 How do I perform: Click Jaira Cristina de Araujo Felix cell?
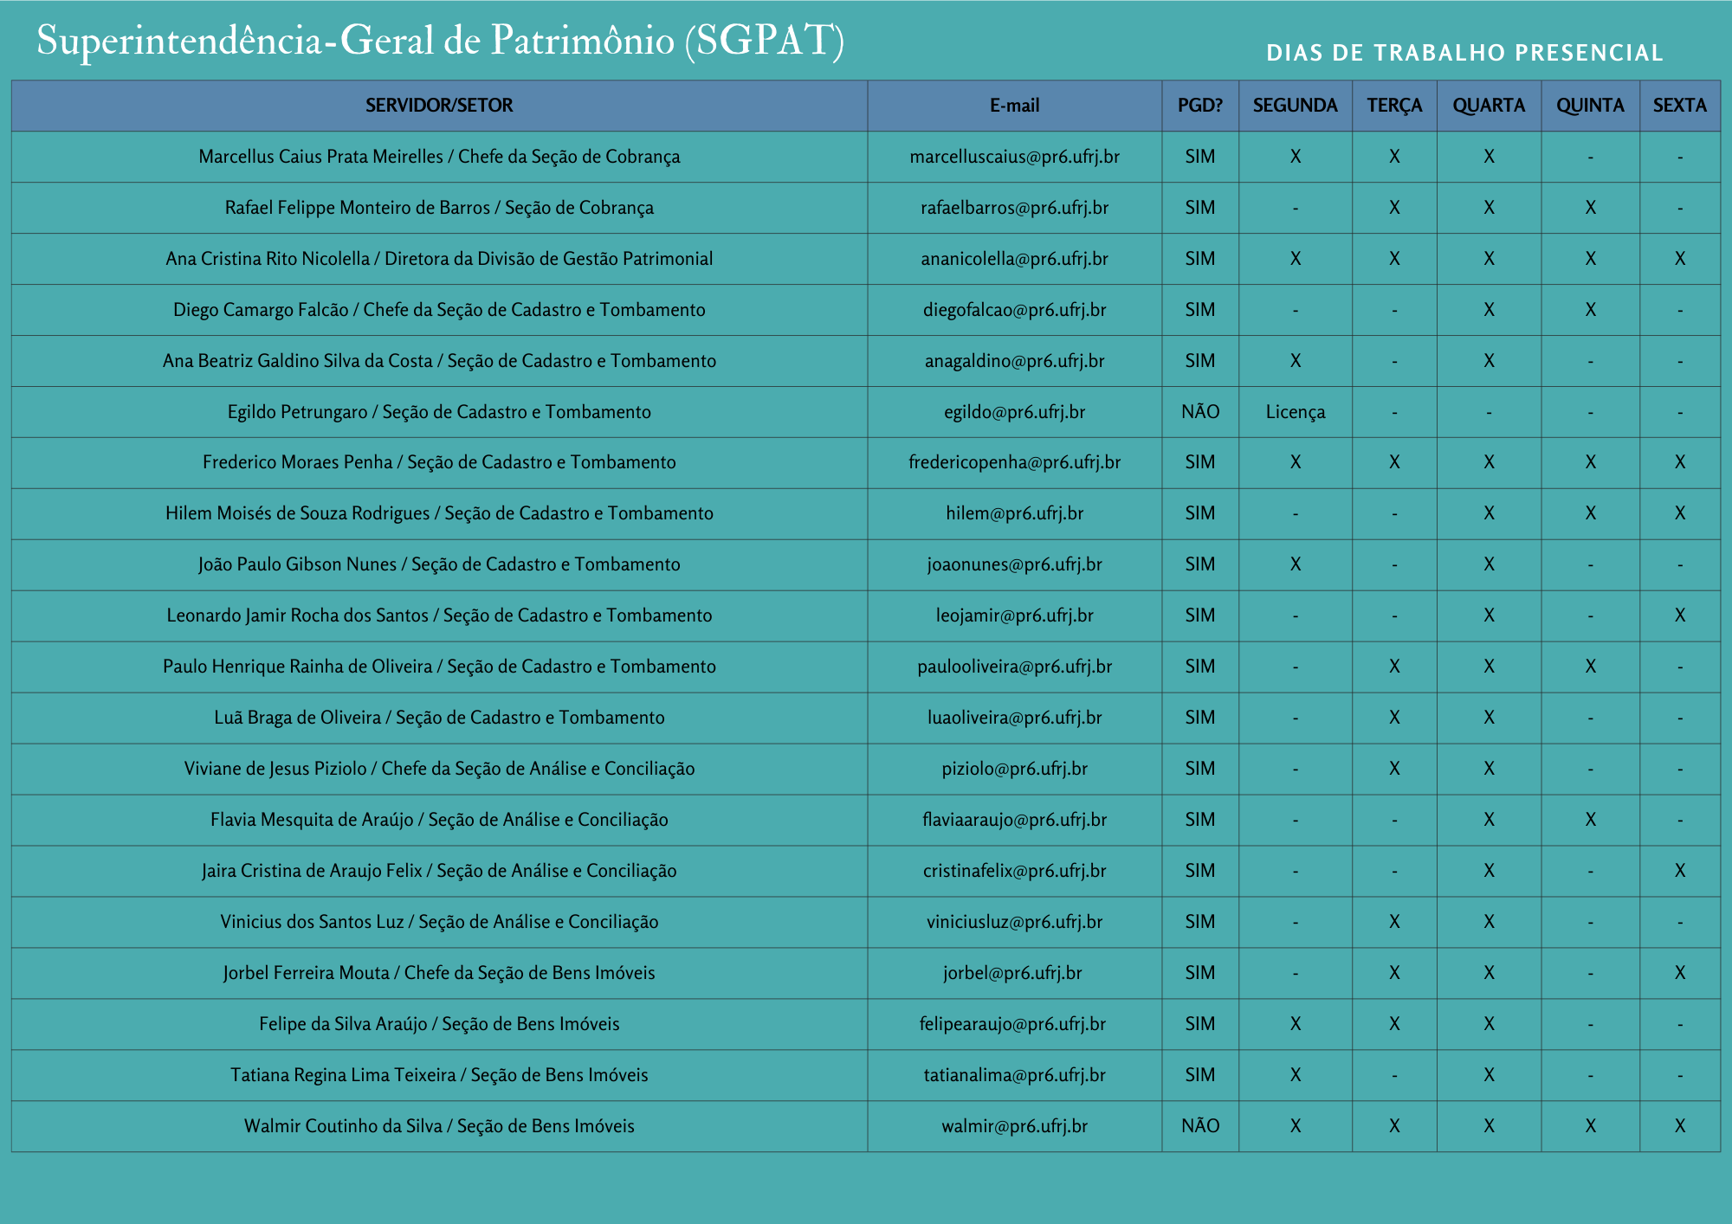[439, 872]
